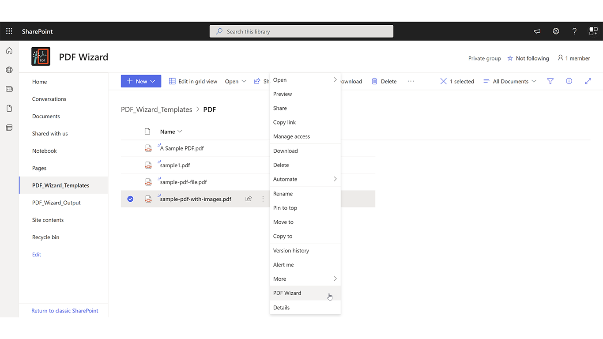Click the megaphone announcements icon
603x339 pixels.
537,31
